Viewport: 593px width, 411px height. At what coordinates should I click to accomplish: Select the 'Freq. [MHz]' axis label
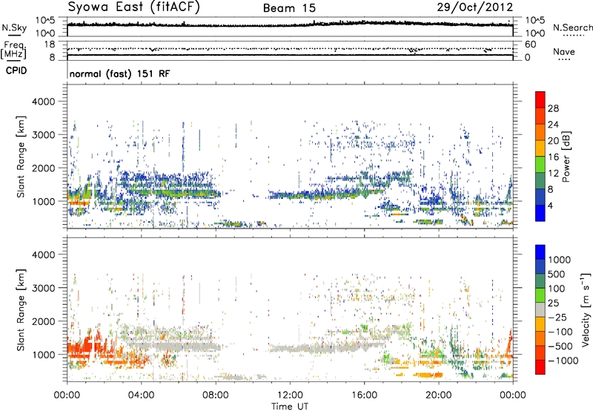[x=14, y=50]
